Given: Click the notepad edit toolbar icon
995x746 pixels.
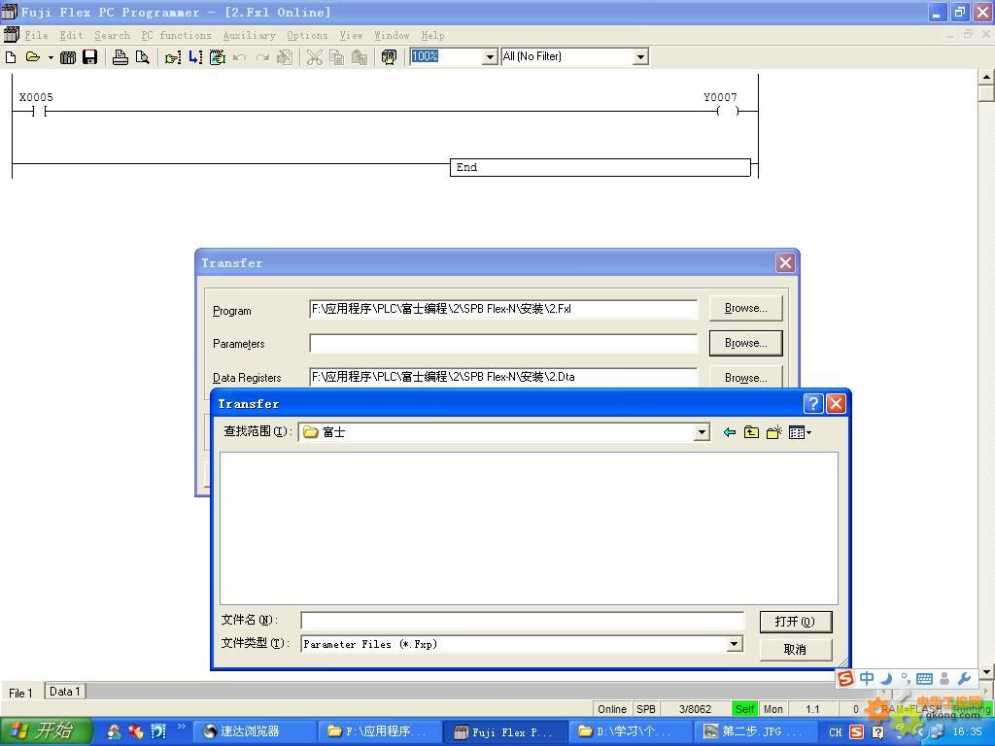Looking at the screenshot, I should point(217,57).
